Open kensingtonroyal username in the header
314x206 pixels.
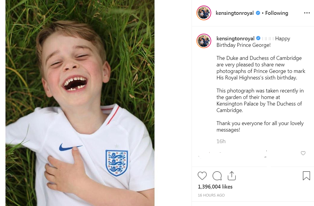(235, 13)
